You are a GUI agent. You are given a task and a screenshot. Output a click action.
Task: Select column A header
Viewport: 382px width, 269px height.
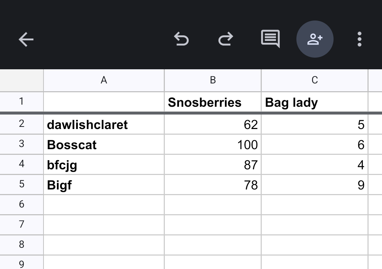point(104,80)
